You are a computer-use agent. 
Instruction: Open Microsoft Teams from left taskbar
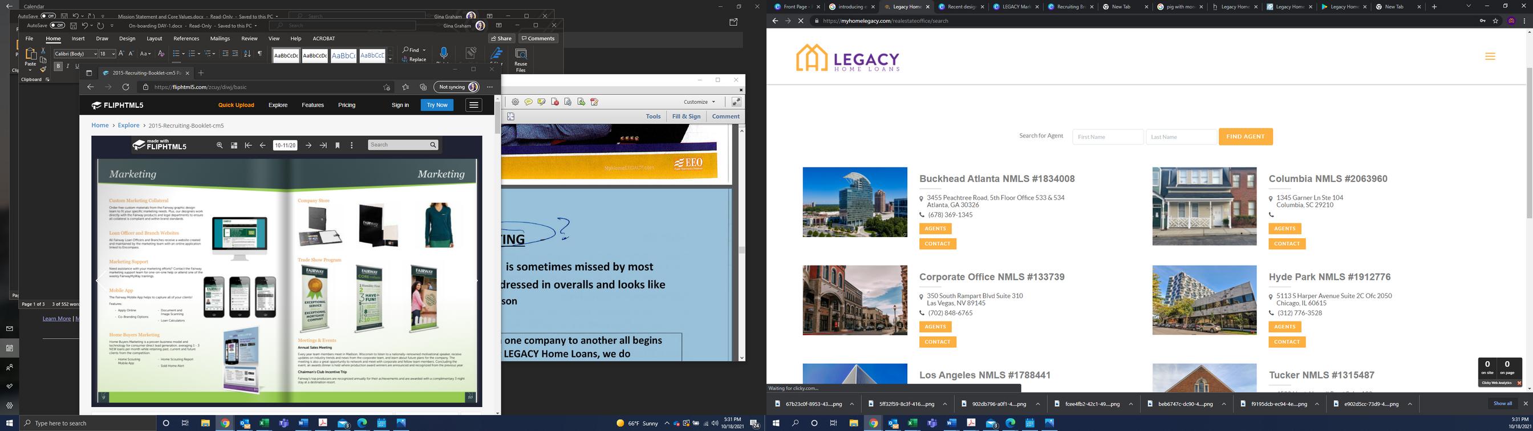pos(284,423)
